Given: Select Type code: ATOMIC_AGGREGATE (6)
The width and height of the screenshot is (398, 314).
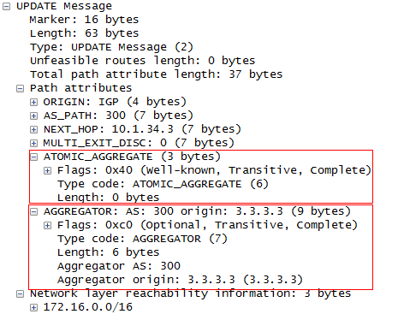Looking at the screenshot, I should click(163, 184).
